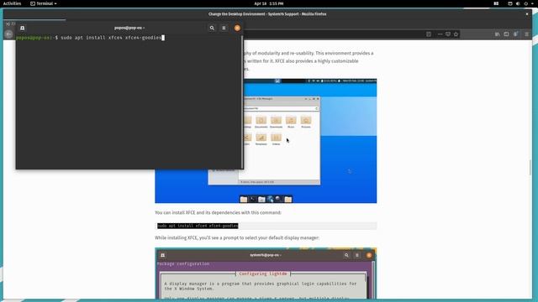
Task: Click the Save to Pocket icon
Action: point(448,34)
